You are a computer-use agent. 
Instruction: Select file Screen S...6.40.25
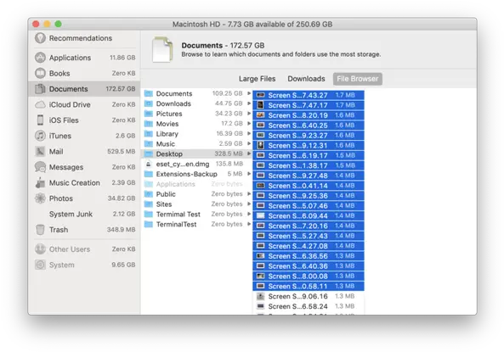pyautogui.click(x=309, y=126)
